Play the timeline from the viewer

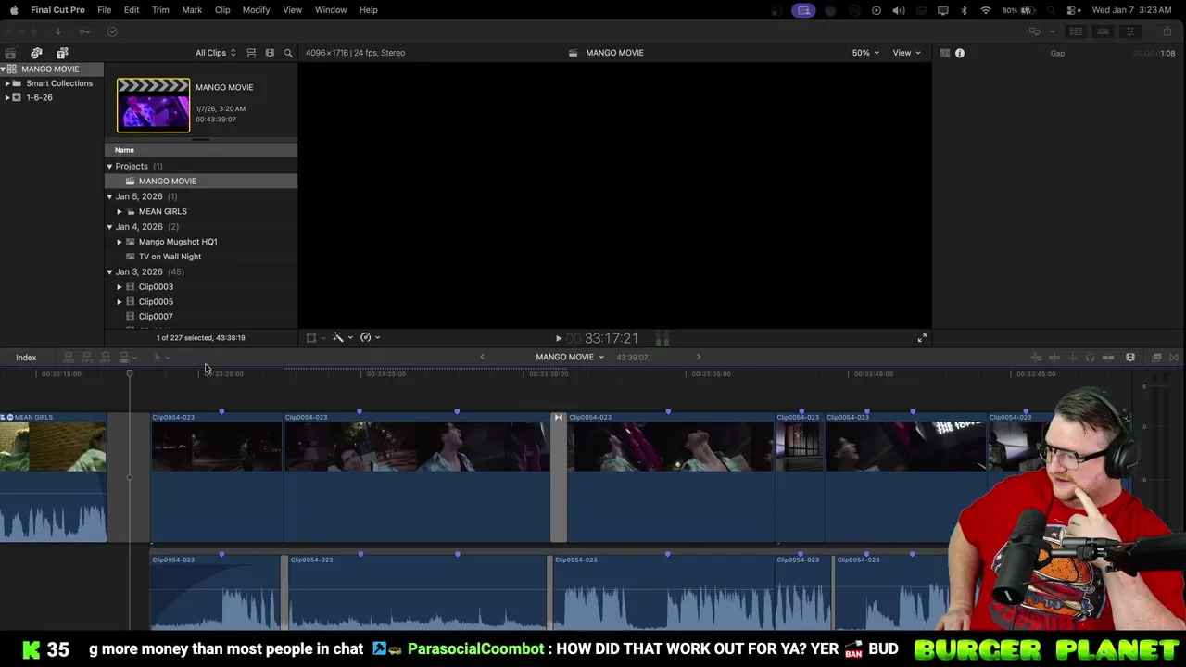point(559,338)
